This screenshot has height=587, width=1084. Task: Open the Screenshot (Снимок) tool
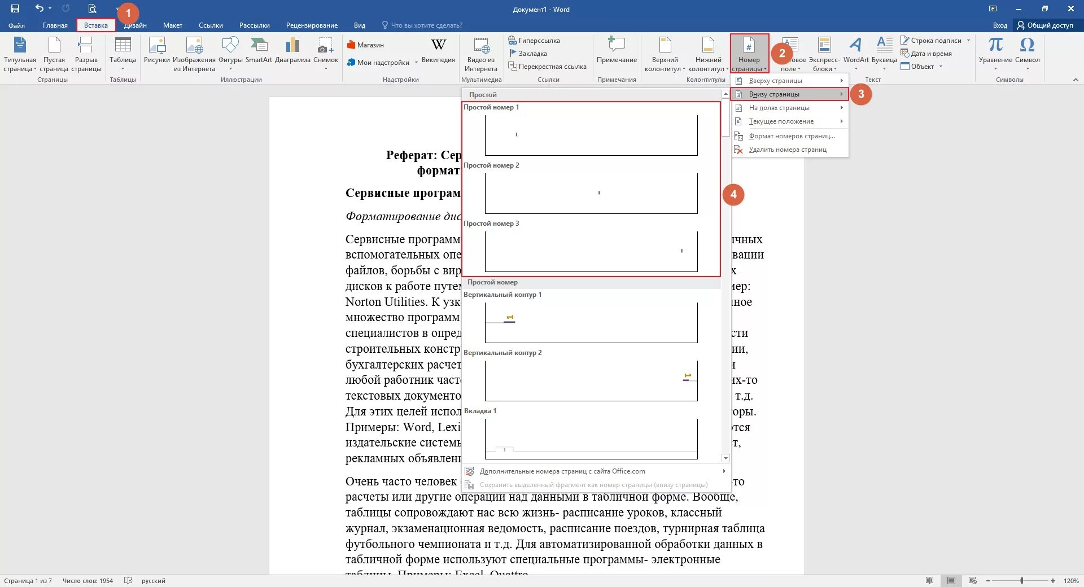coord(326,54)
